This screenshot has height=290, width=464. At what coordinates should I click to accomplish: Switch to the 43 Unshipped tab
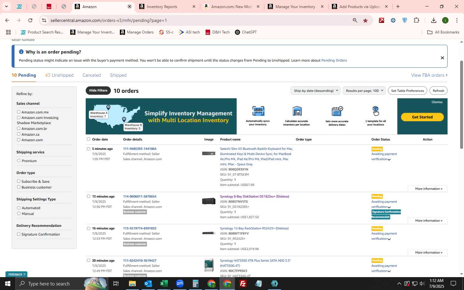[59, 75]
